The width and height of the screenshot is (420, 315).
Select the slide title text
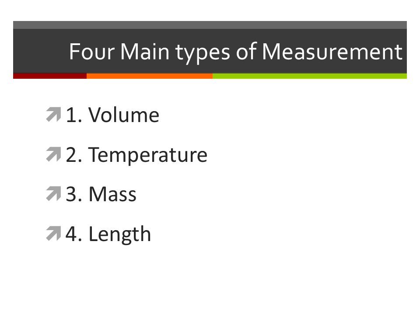pos(236,52)
